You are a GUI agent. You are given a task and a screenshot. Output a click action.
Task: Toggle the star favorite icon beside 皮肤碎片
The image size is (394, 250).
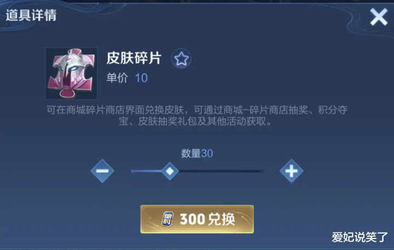coord(181,58)
